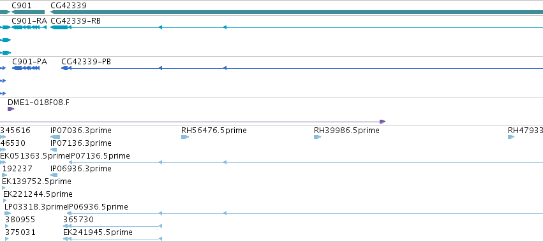
Task: Select the 365730 spliced feature line
Action: pyautogui.click(x=112, y=226)
